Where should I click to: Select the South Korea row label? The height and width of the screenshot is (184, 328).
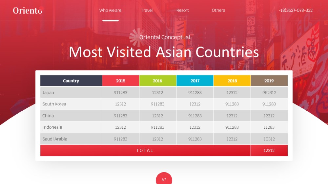54,104
